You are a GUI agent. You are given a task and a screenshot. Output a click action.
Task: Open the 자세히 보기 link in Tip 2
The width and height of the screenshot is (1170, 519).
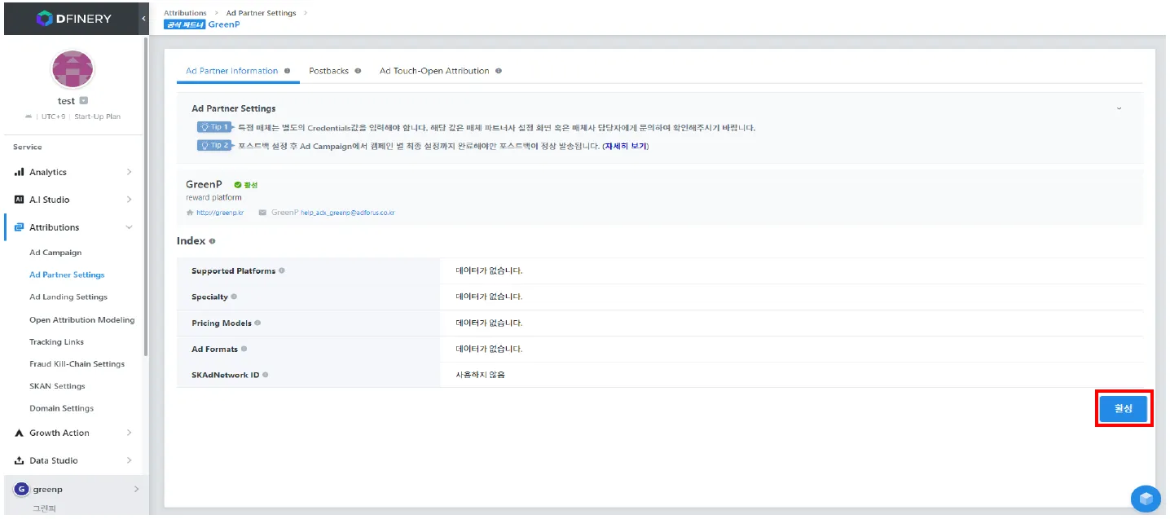click(626, 146)
